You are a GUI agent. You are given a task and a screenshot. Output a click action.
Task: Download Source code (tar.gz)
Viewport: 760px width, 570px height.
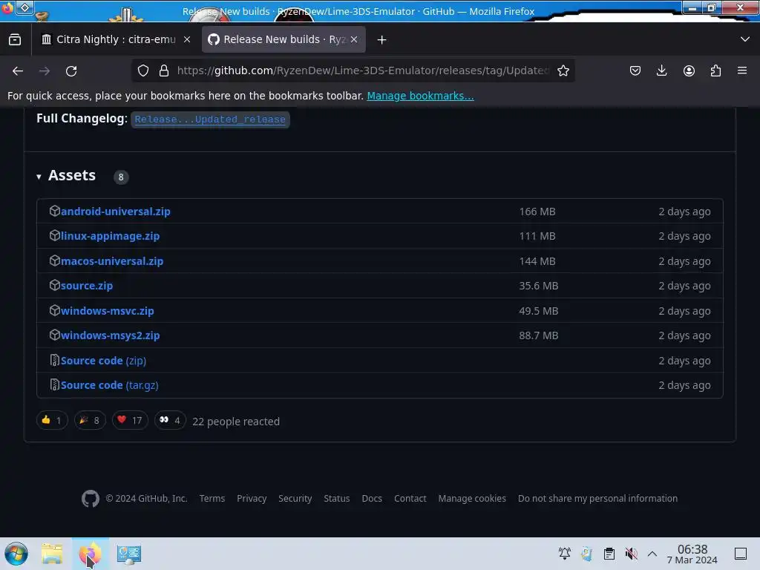pyautogui.click(x=110, y=385)
